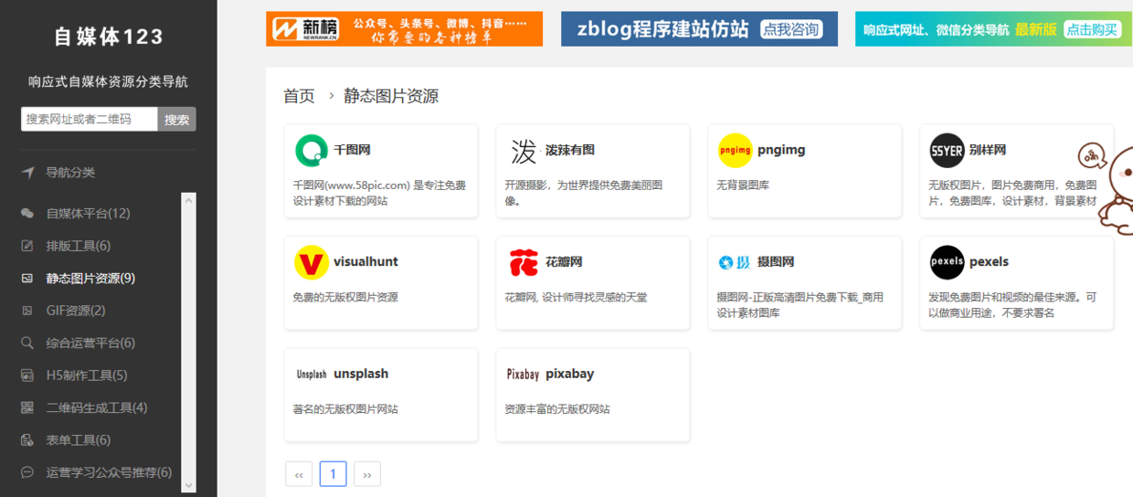Select page 1 in pagination
This screenshot has height=497, width=1133.
click(333, 474)
